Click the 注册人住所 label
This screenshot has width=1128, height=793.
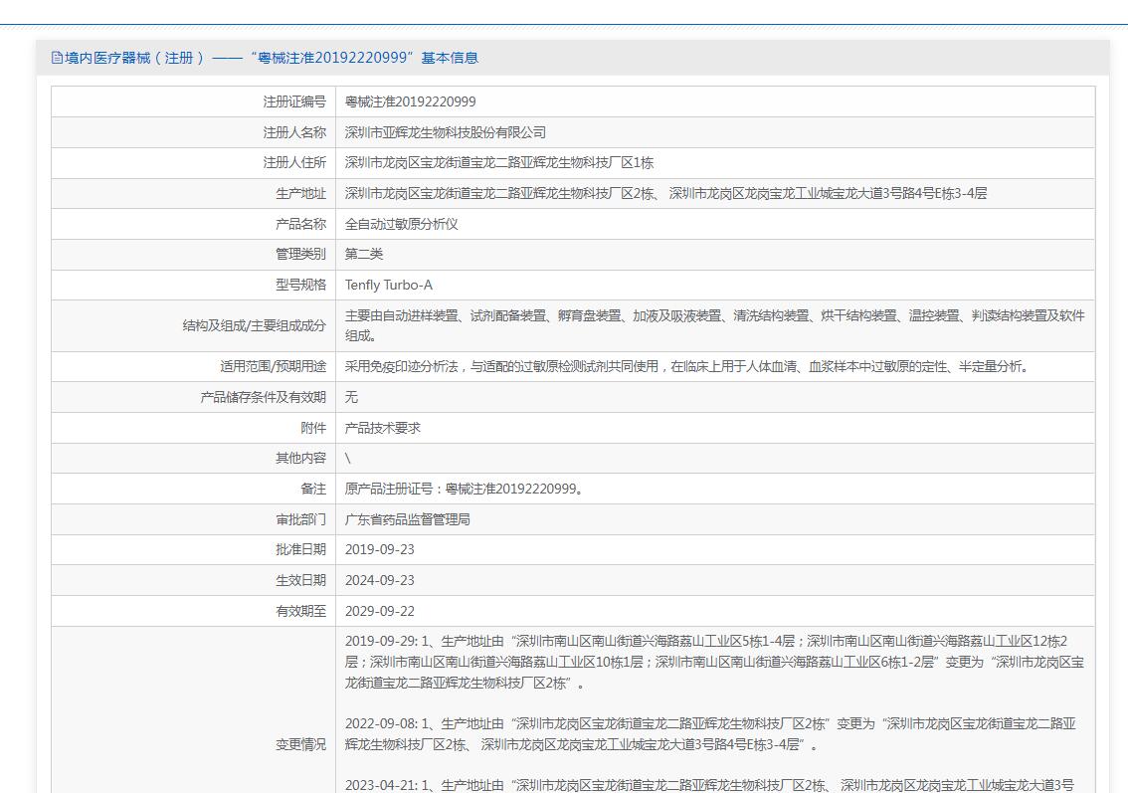point(294,162)
